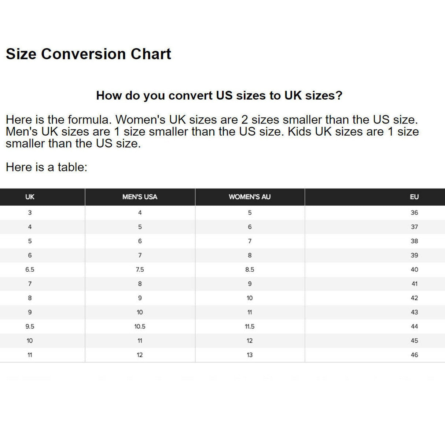Click Women's AU size 11.5 cell
The height and width of the screenshot is (445, 445).
(x=250, y=326)
